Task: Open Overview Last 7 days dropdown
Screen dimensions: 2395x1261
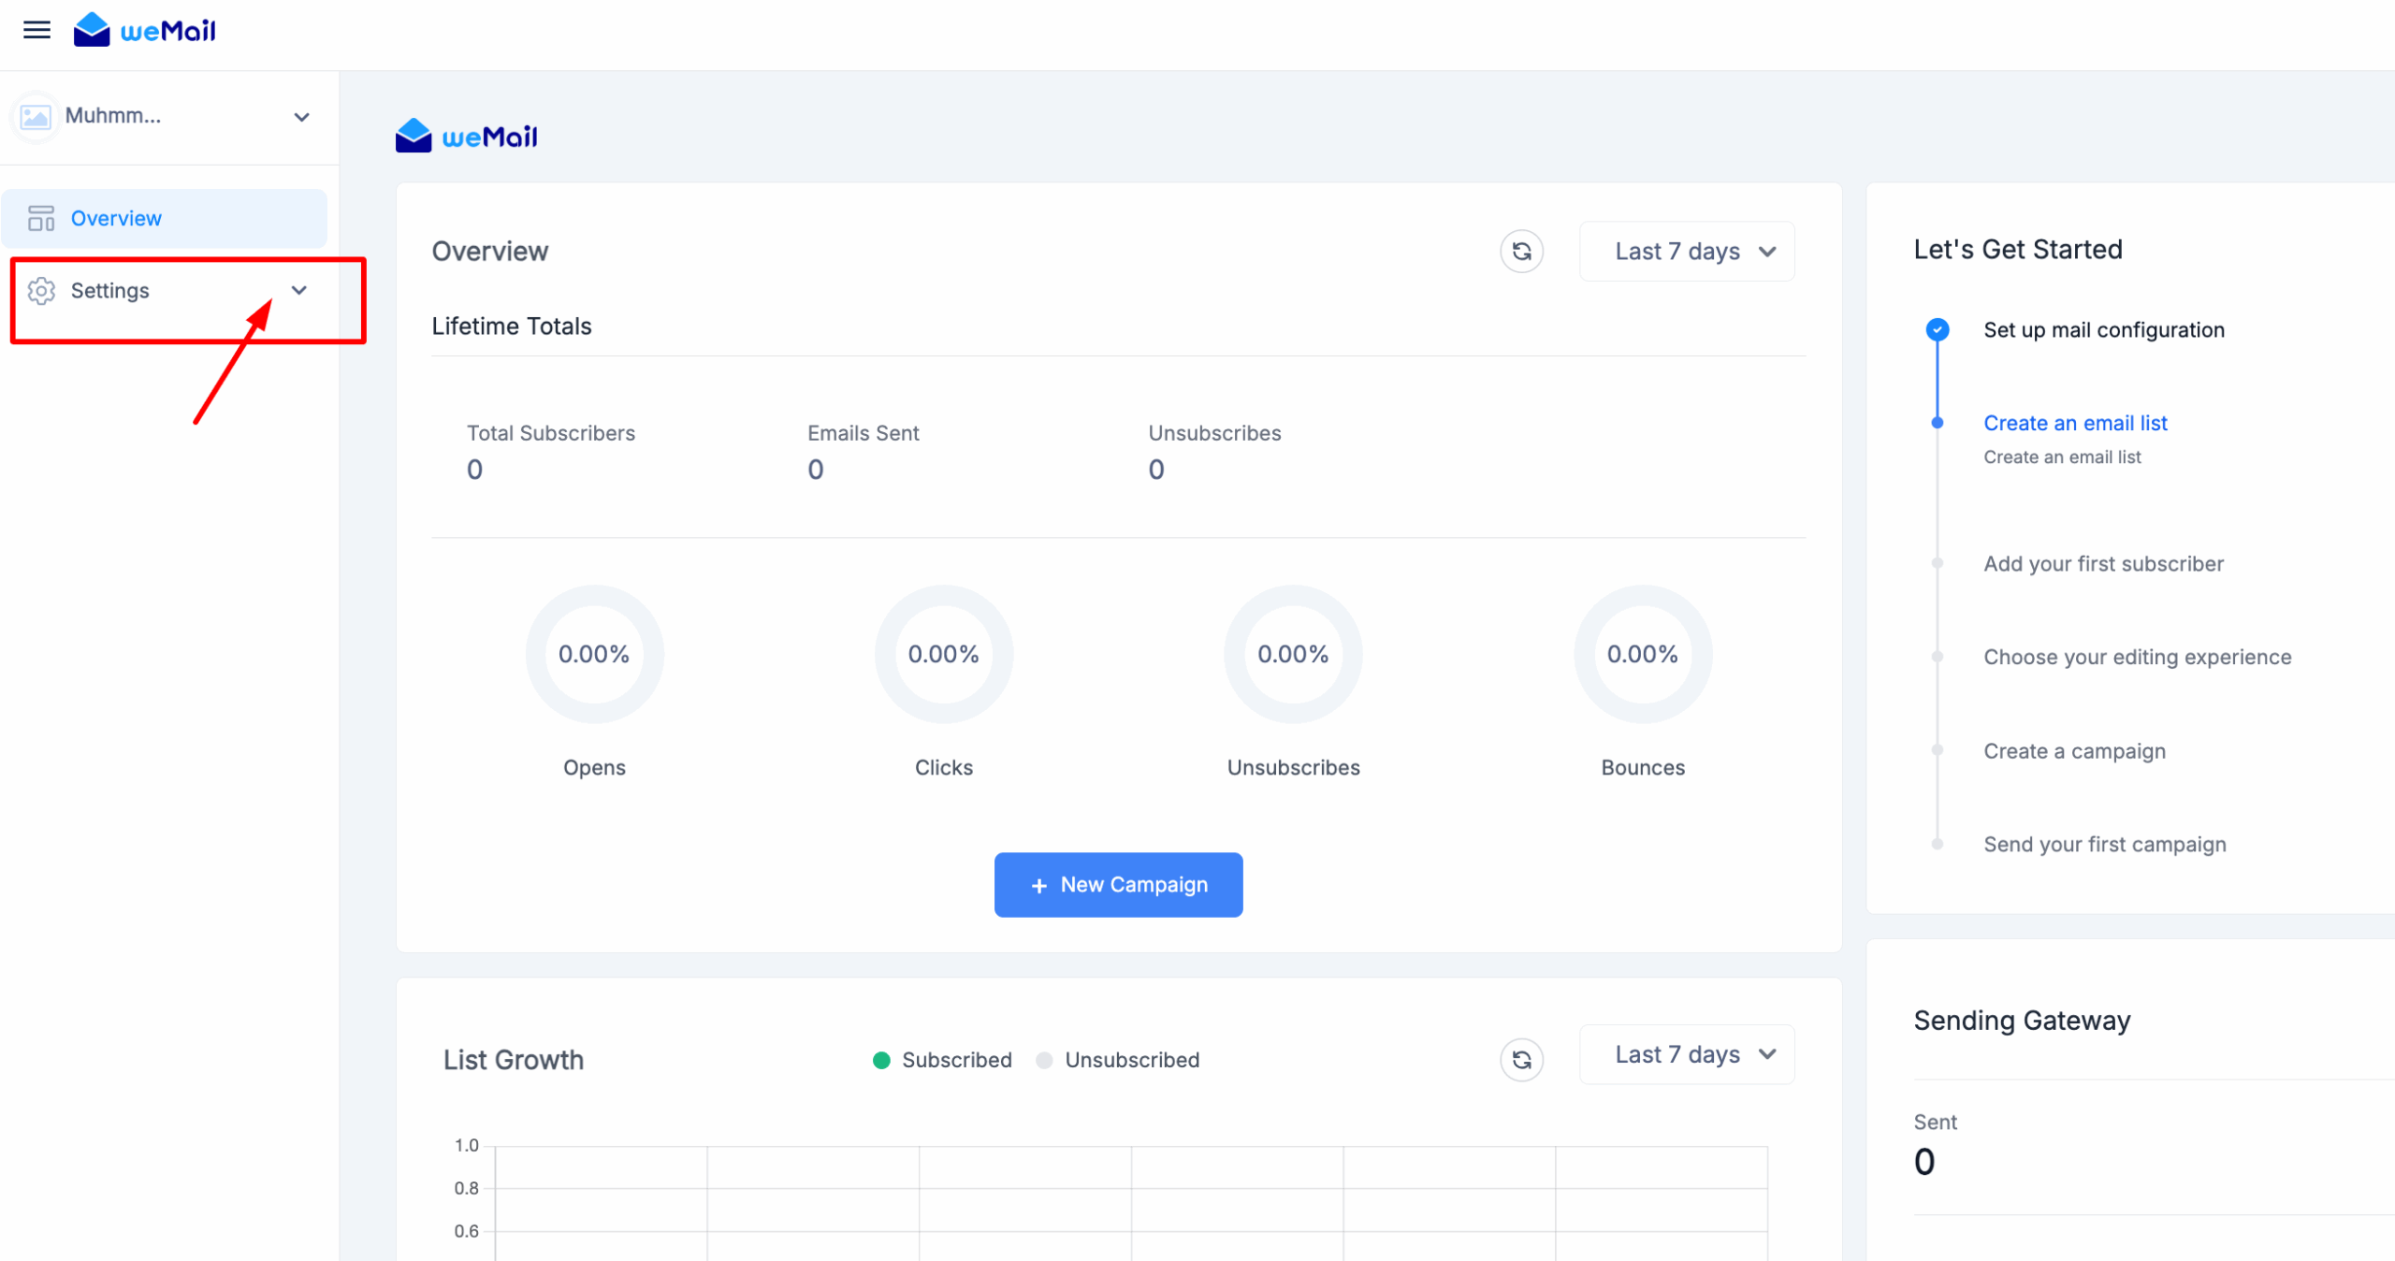Action: click(x=1687, y=251)
